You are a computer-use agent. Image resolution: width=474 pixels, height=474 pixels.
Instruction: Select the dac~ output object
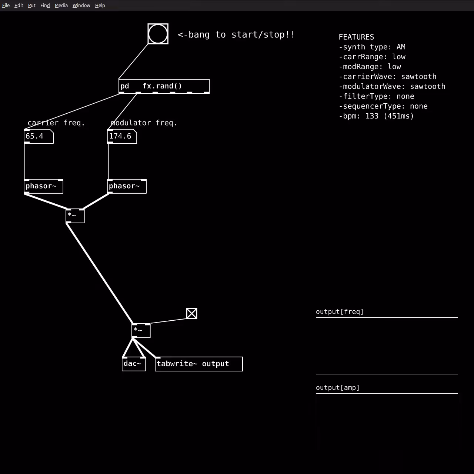click(x=134, y=364)
